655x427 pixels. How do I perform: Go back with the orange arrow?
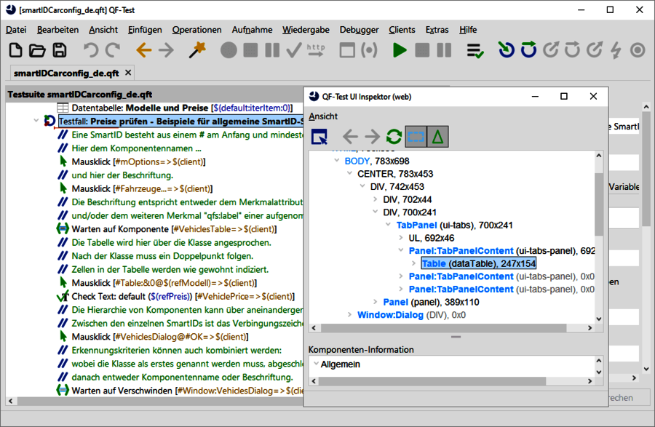coord(143,50)
